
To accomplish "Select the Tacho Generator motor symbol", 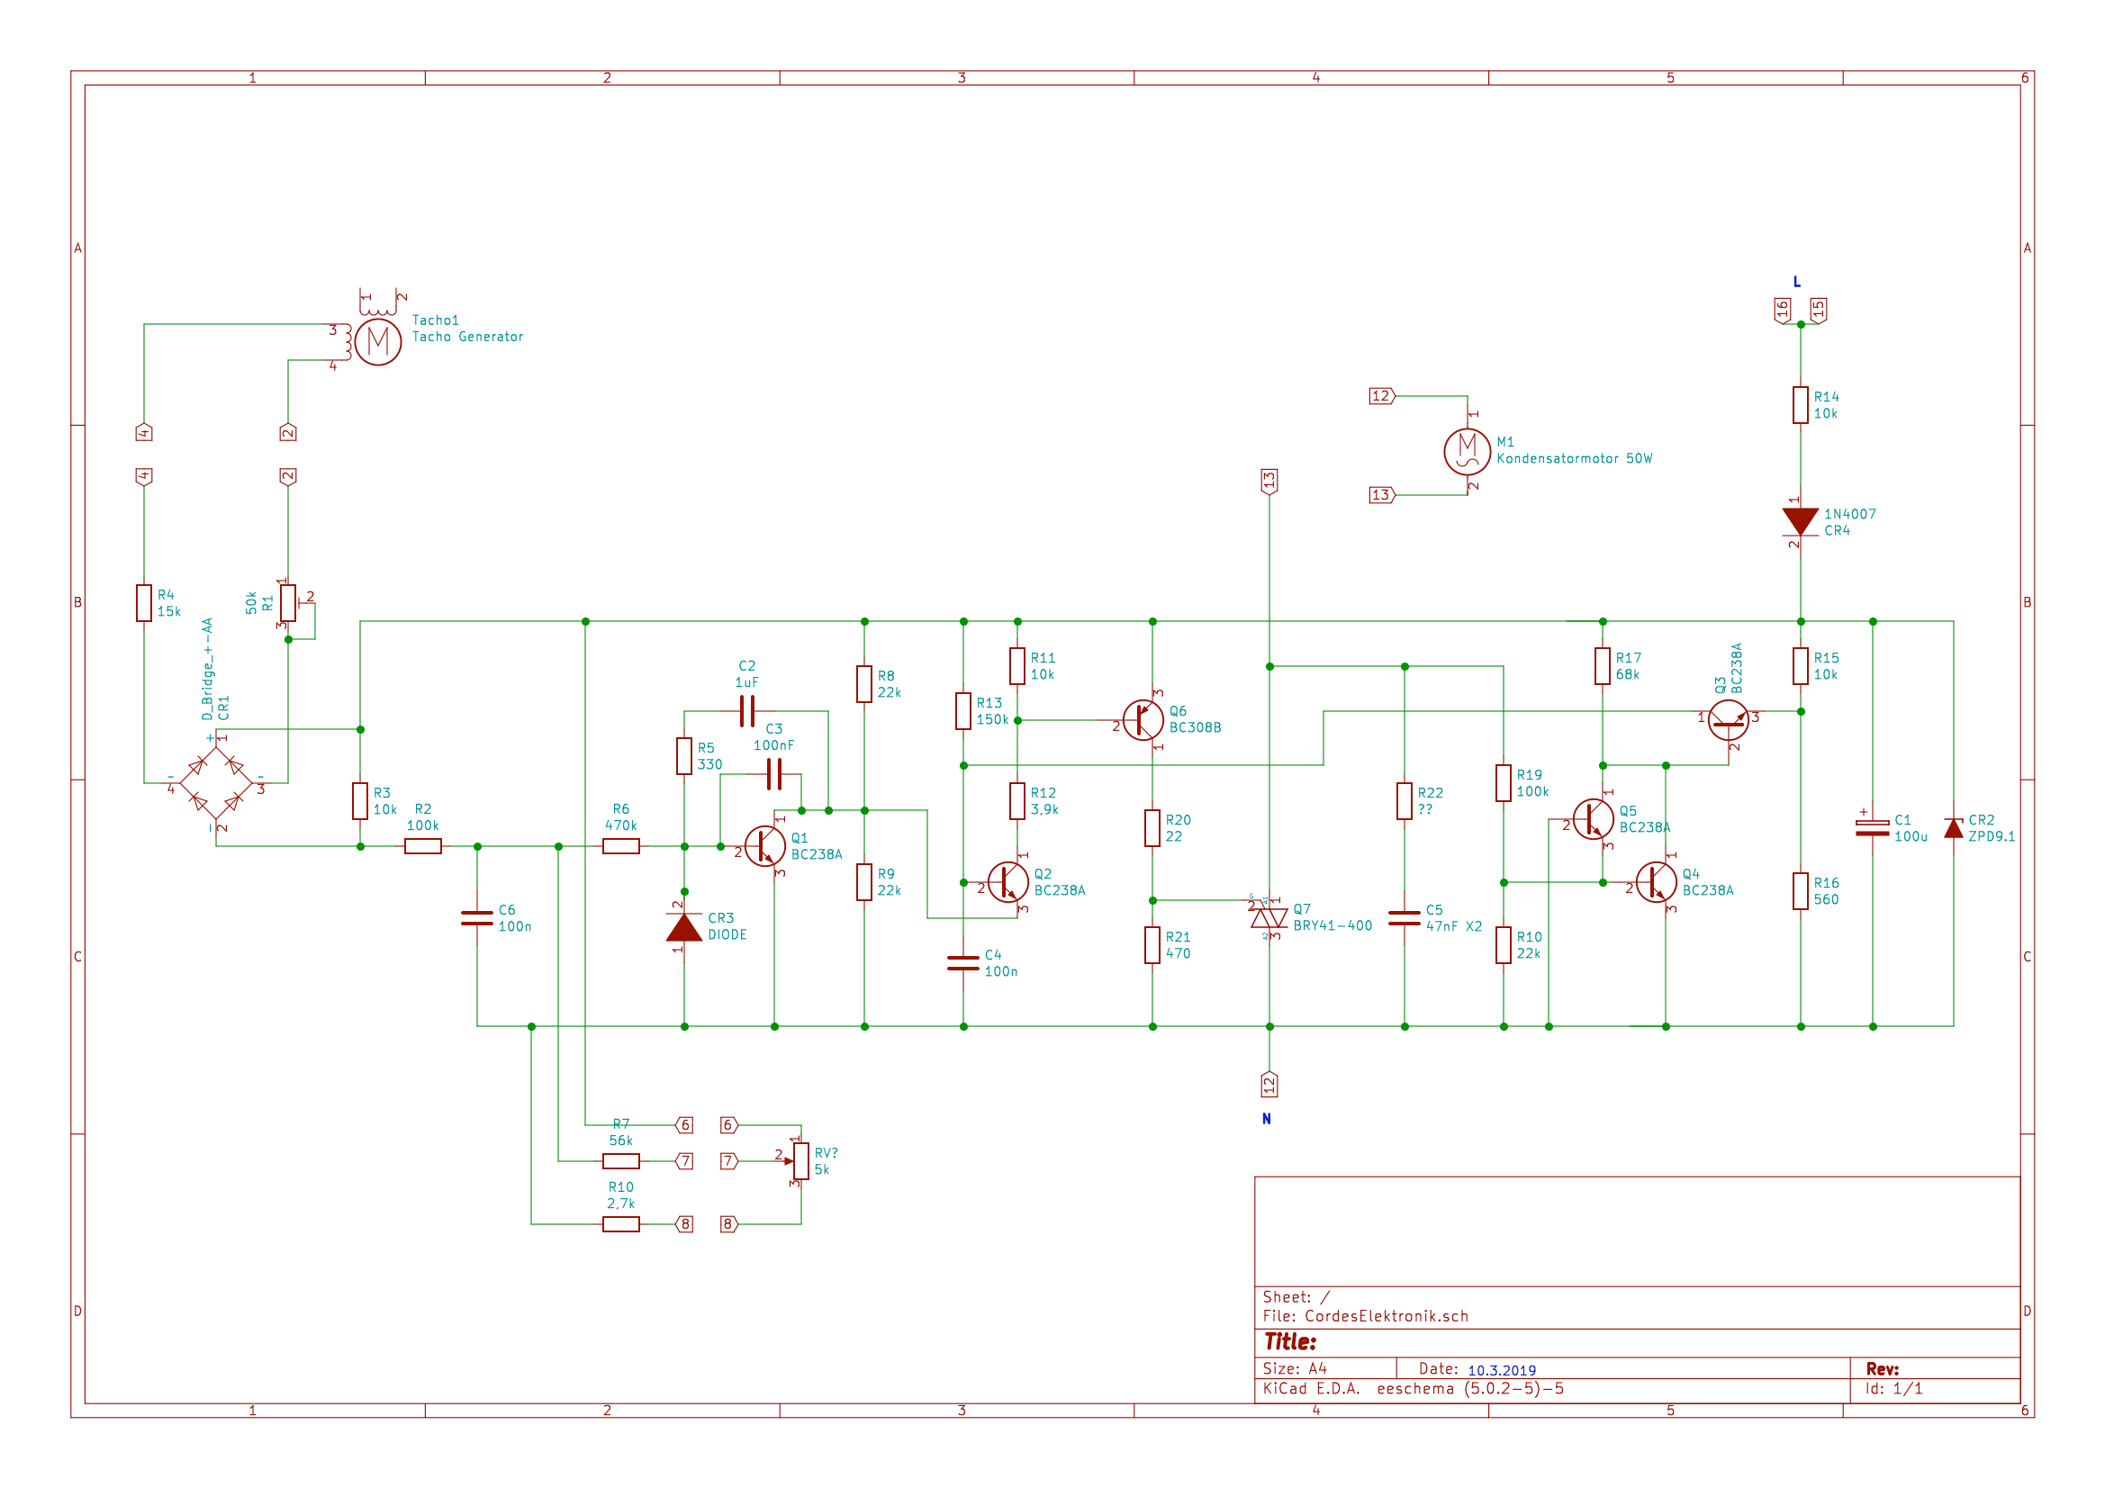I will click(379, 342).
